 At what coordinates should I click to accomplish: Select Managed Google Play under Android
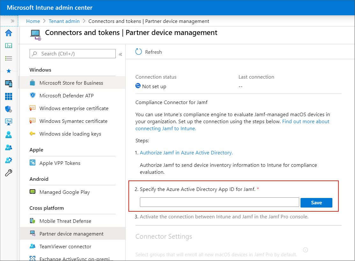[65, 192]
